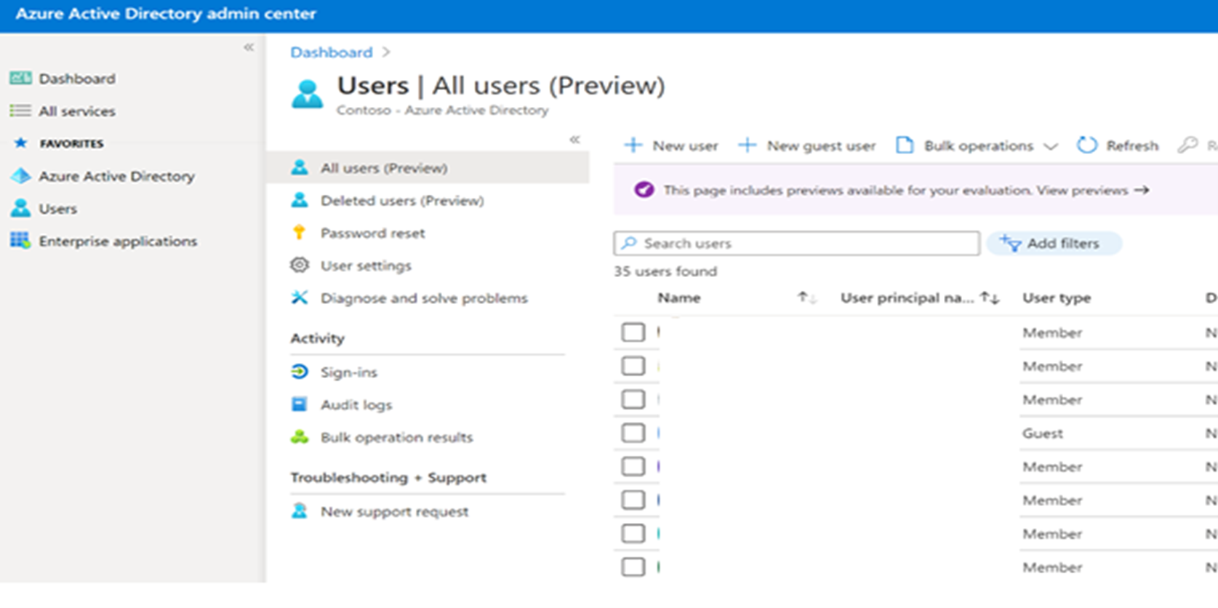
Task: Click the All services list icon
Action: pyautogui.click(x=20, y=111)
